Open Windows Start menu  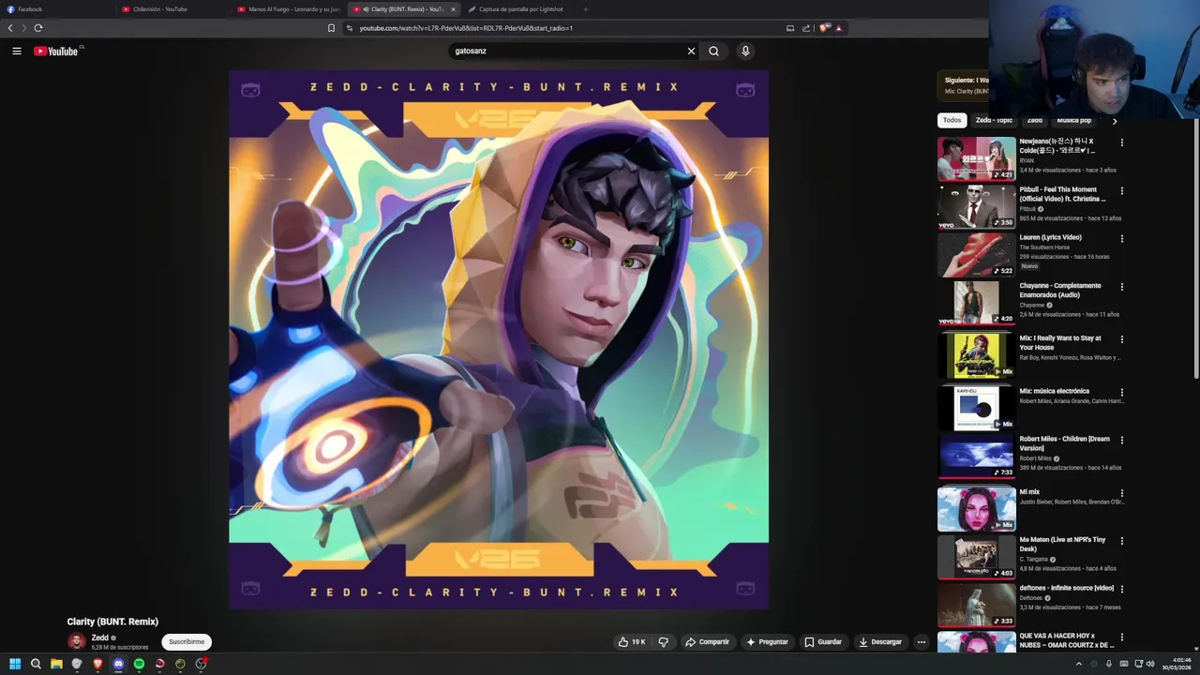tap(15, 664)
